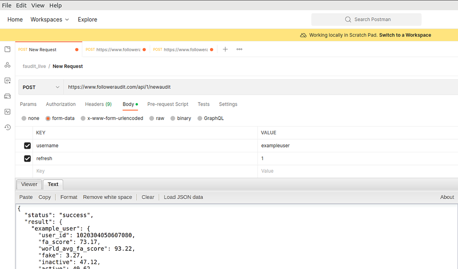Select the GraphQL body type
Image resolution: width=458 pixels, height=269 pixels.
coord(200,118)
